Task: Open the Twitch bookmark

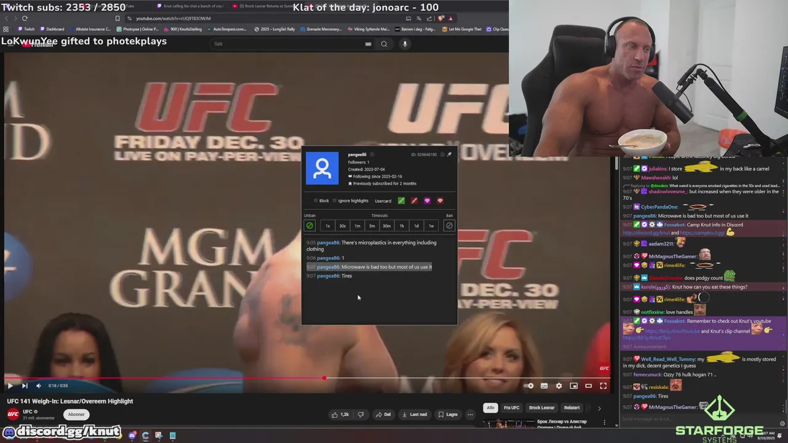Action: [x=25, y=29]
